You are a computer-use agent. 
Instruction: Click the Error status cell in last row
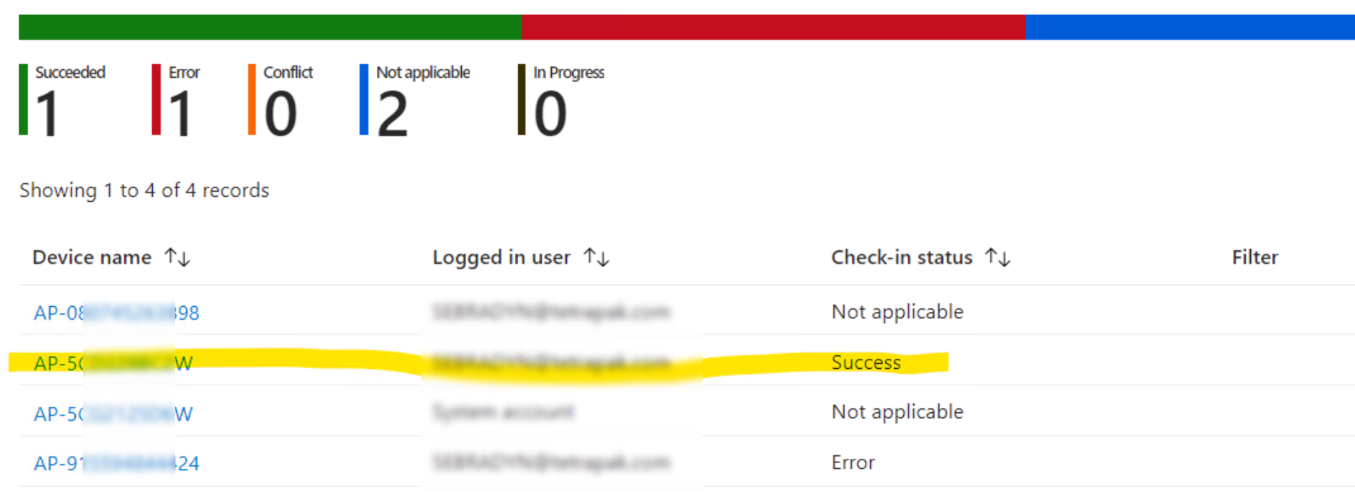tap(853, 462)
